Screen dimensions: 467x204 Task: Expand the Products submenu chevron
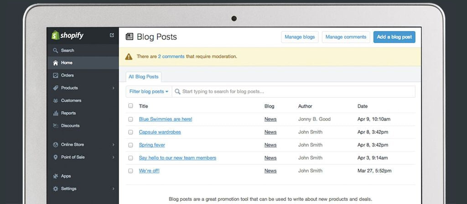pyautogui.click(x=114, y=88)
